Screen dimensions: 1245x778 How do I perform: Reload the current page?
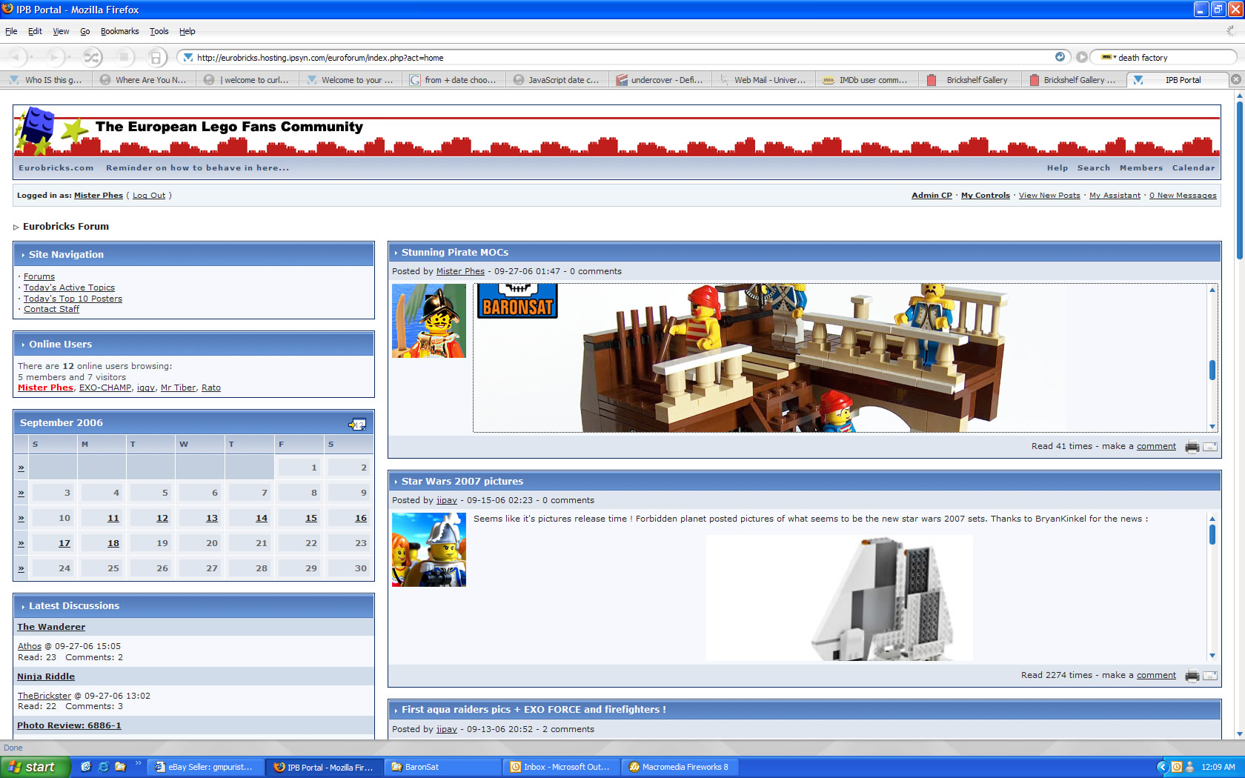click(91, 56)
